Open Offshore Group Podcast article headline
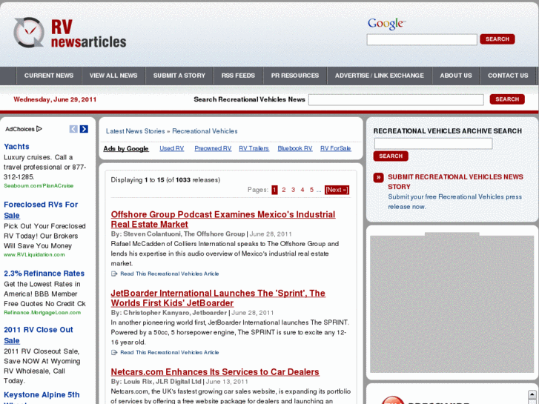The height and width of the screenshot is (404, 539). tap(223, 219)
